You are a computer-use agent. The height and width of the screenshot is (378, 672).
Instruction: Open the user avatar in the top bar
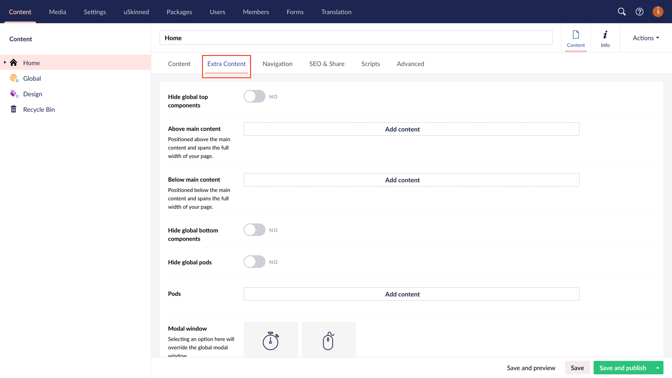(x=658, y=12)
